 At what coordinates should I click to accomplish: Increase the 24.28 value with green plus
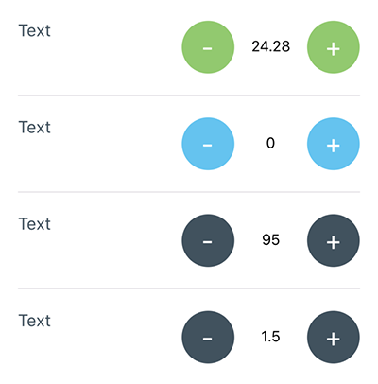pos(334,47)
